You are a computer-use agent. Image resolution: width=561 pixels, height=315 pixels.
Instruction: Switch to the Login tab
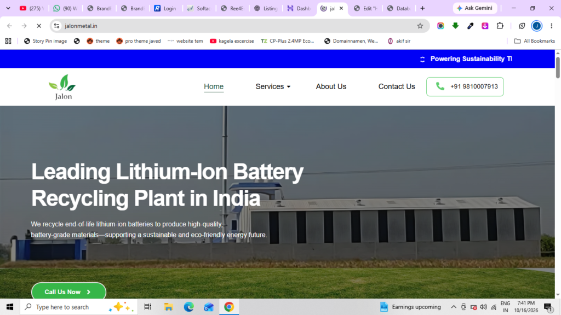pyautogui.click(x=165, y=8)
